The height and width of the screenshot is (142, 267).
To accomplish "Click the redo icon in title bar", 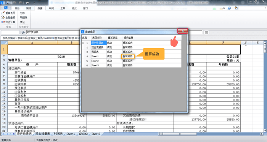I will coord(21,3).
